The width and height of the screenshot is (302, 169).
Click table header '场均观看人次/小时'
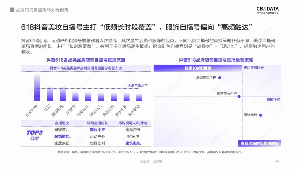133,123
